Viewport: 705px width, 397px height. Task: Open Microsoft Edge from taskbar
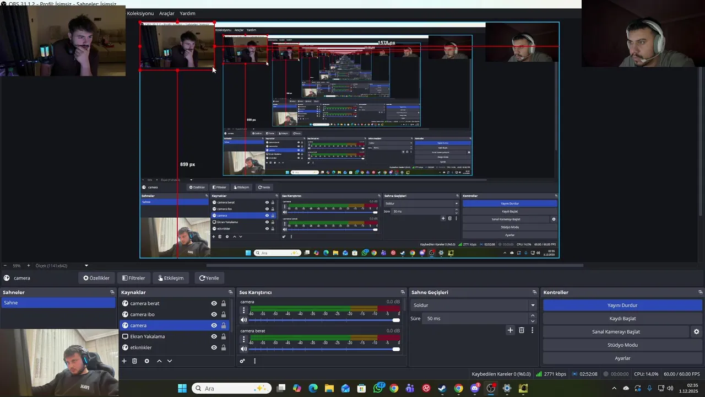313,388
